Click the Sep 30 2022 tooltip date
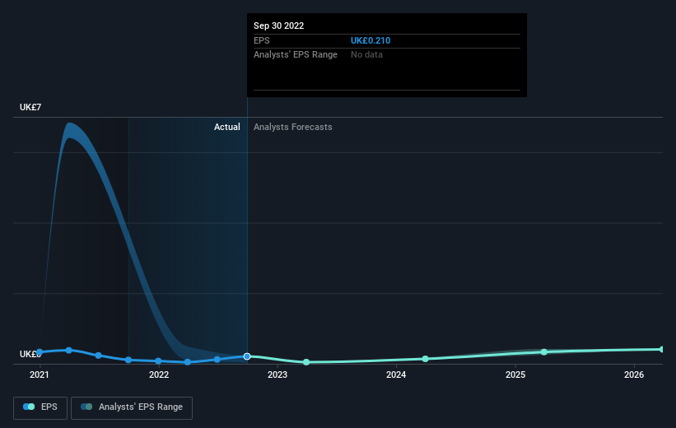676x428 pixels. (278, 26)
